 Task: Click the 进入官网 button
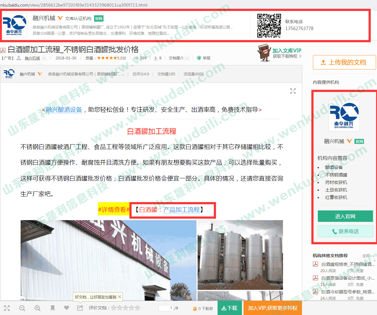pos(345,216)
